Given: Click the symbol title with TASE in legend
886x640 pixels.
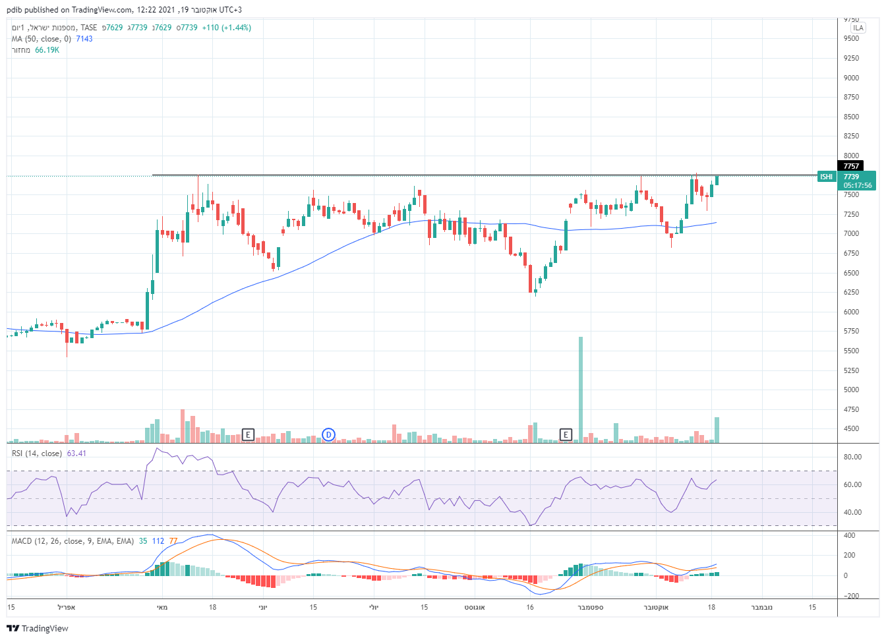Looking at the screenshot, I should click(x=54, y=28).
